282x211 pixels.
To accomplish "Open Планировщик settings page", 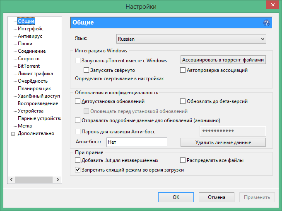I will point(34,88).
